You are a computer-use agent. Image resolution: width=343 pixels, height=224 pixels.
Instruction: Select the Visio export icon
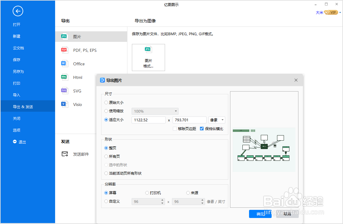click(64, 104)
